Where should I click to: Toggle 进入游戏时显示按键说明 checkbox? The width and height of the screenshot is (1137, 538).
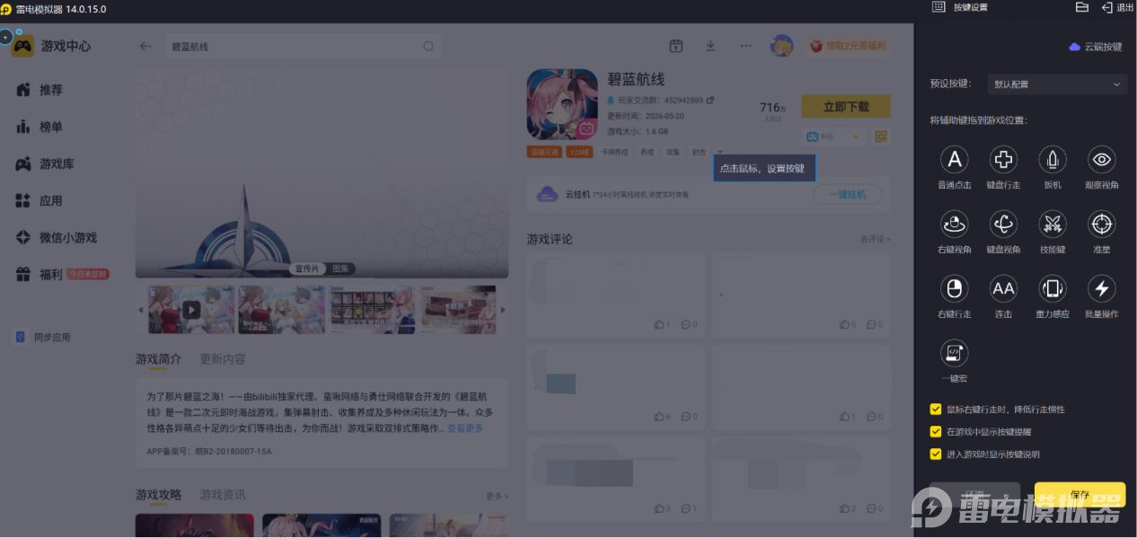936,454
